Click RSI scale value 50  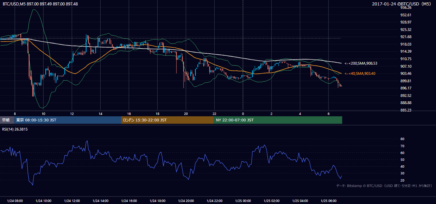pos(402,159)
